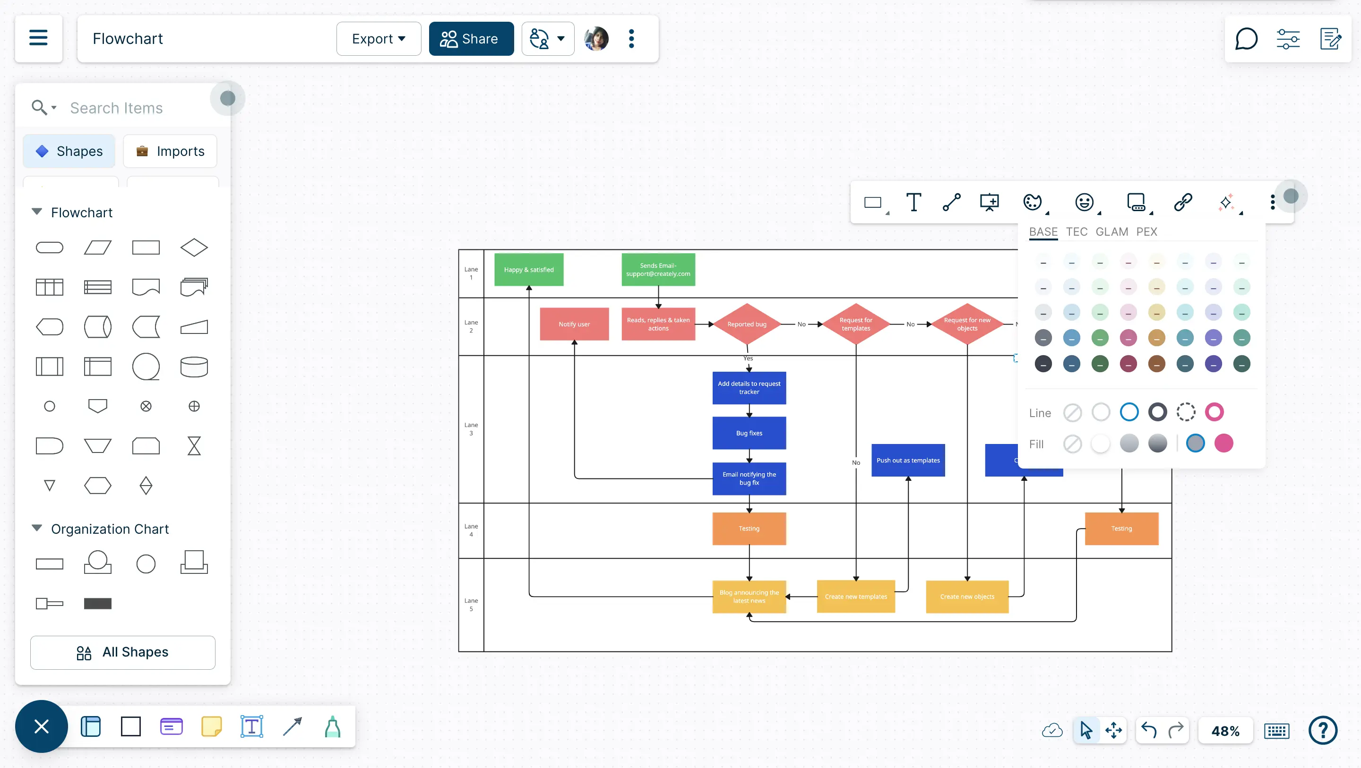Undo the last action

(x=1149, y=731)
